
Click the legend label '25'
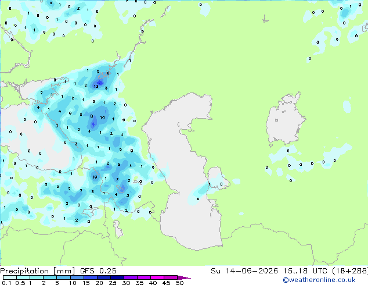point(113,283)
